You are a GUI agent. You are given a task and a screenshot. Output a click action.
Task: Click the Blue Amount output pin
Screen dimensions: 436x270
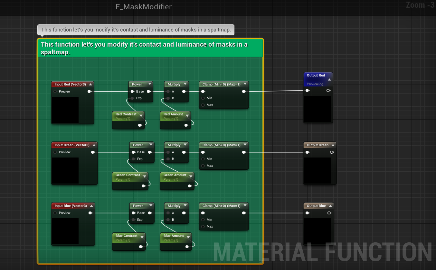pos(187,247)
